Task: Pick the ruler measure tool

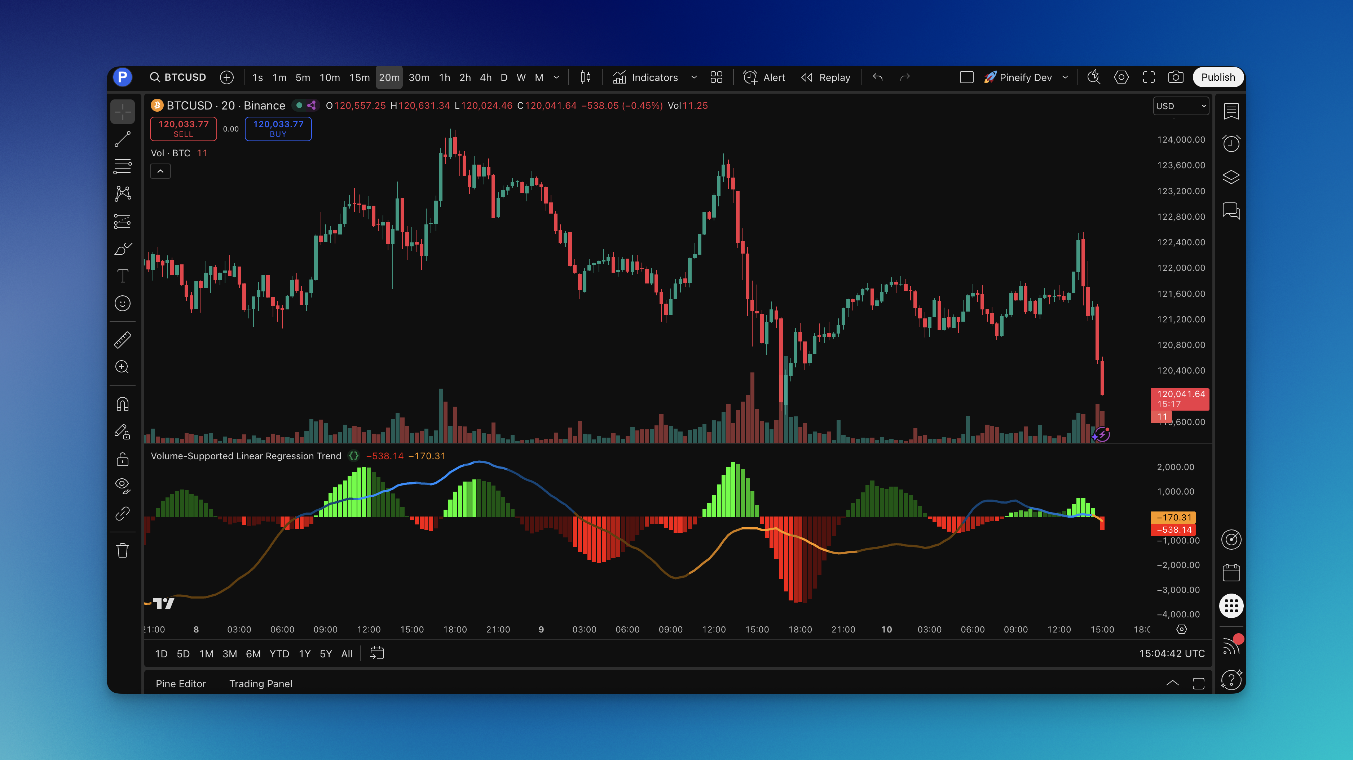Action: coord(122,340)
